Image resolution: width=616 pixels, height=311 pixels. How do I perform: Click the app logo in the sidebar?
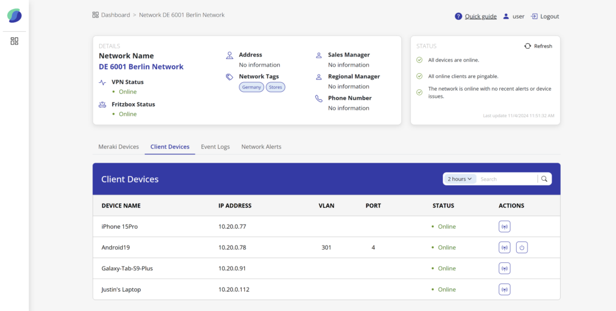click(x=14, y=16)
